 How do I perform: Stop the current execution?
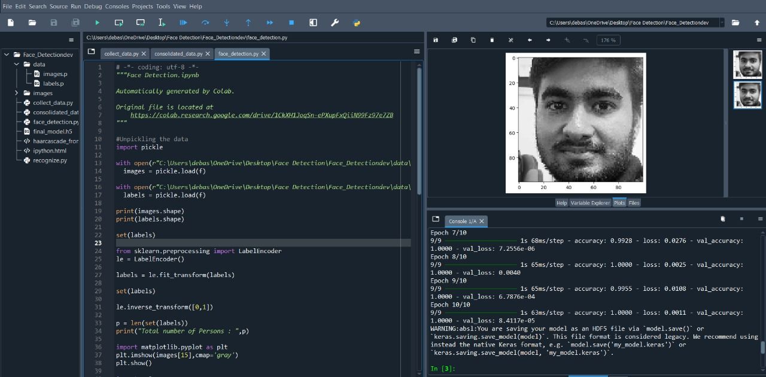291,22
